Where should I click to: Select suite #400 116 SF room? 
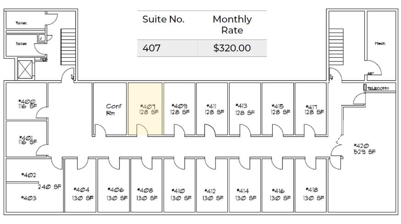coord(26,101)
